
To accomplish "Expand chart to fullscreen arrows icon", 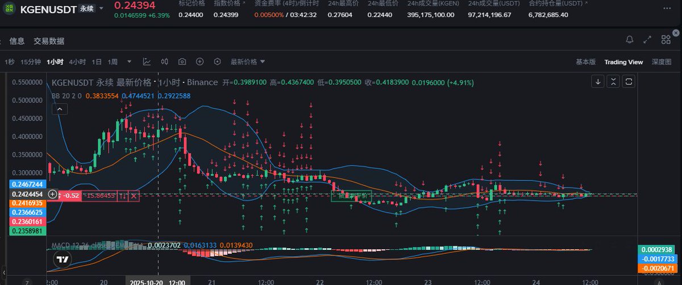I will click(x=647, y=40).
